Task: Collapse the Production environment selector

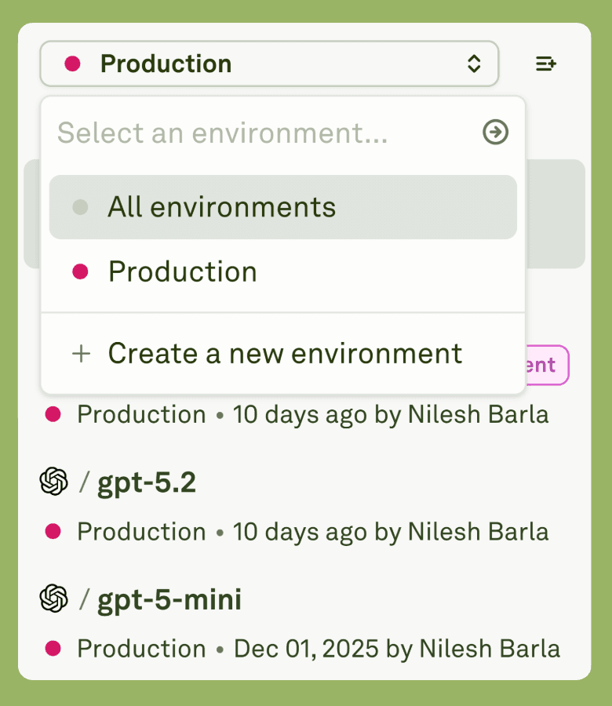Action: point(268,64)
